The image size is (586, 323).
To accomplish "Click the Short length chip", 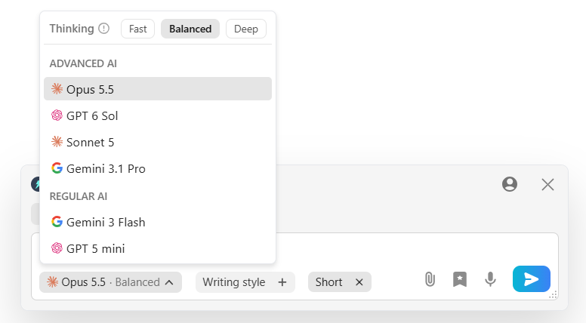I will [328, 282].
